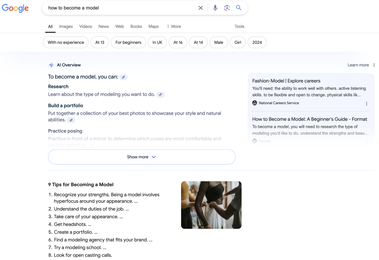Click list item "Create a portfolio."

tap(75, 232)
